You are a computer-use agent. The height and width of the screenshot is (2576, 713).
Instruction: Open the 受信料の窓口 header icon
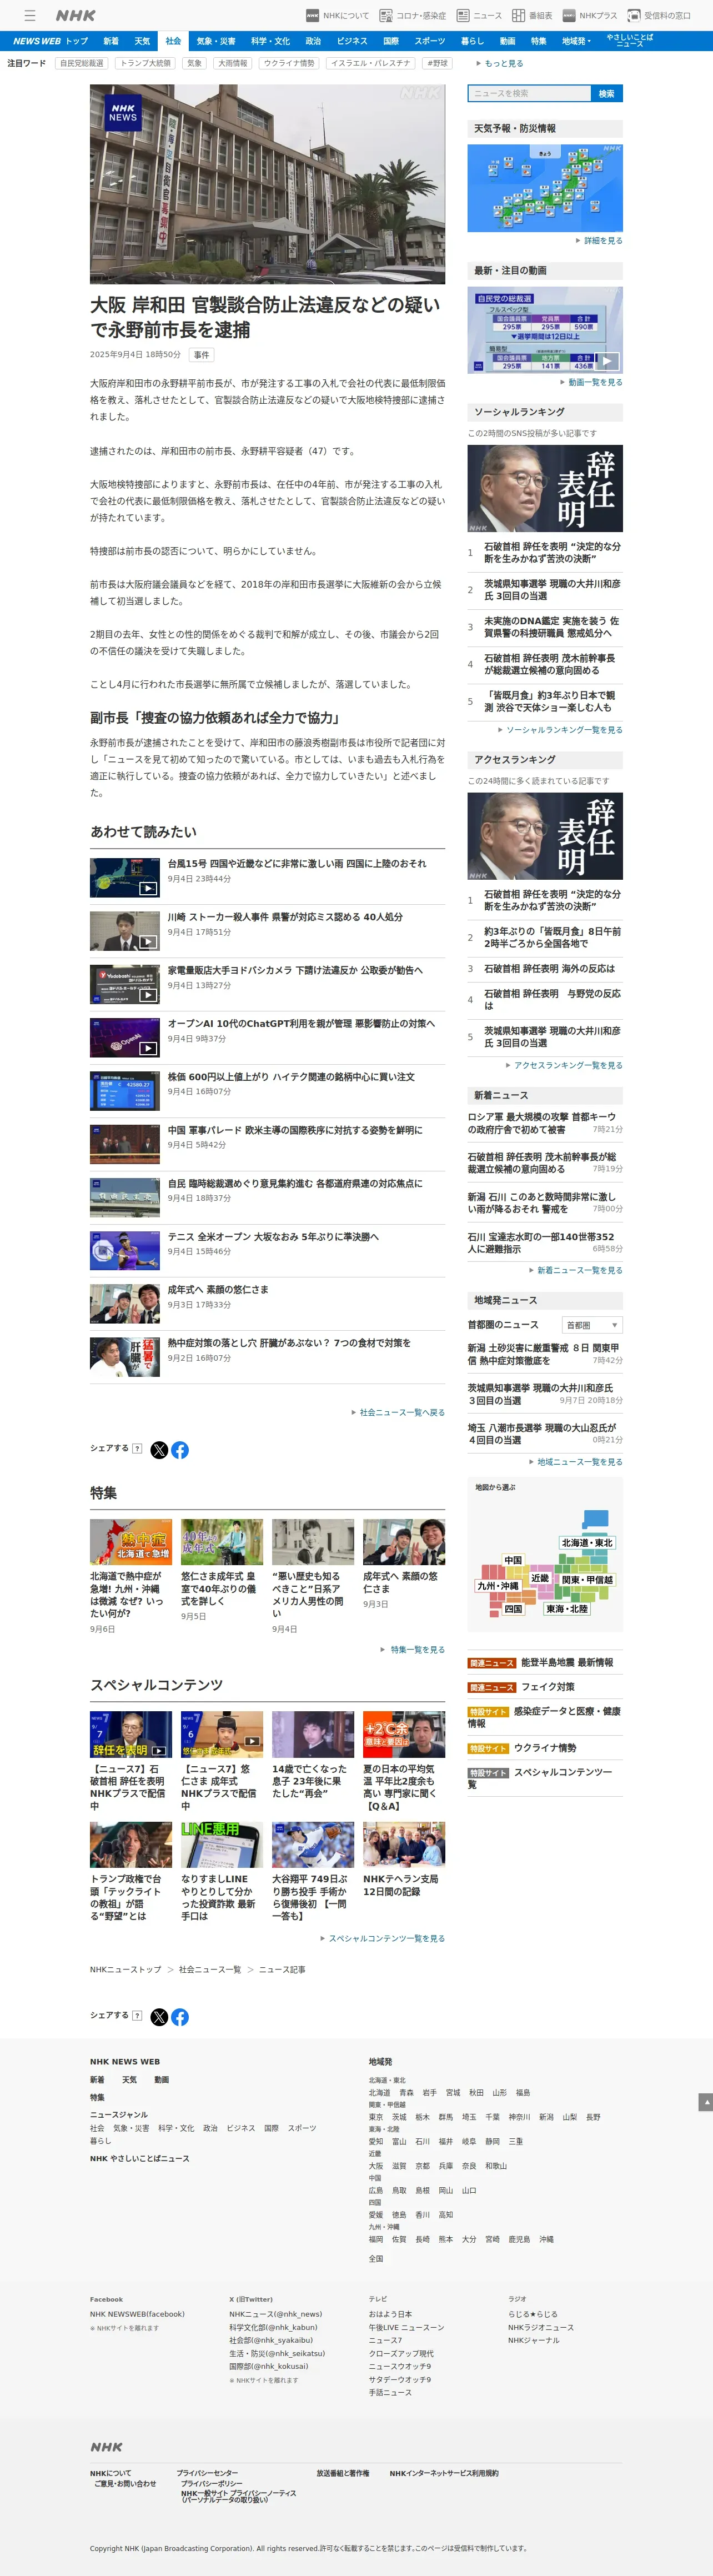pyautogui.click(x=659, y=15)
